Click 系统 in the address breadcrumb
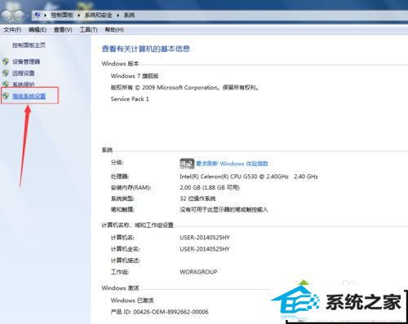This screenshot has height=324, width=408. click(129, 15)
